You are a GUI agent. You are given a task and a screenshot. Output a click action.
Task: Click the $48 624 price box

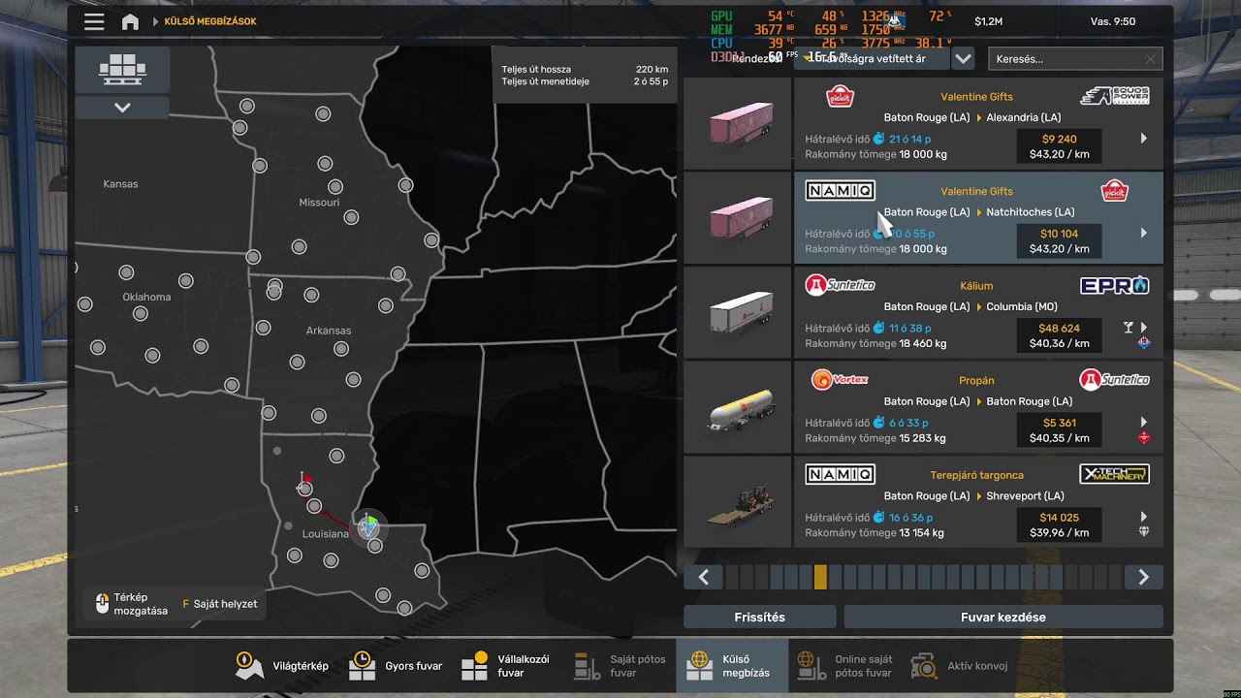1059,335
